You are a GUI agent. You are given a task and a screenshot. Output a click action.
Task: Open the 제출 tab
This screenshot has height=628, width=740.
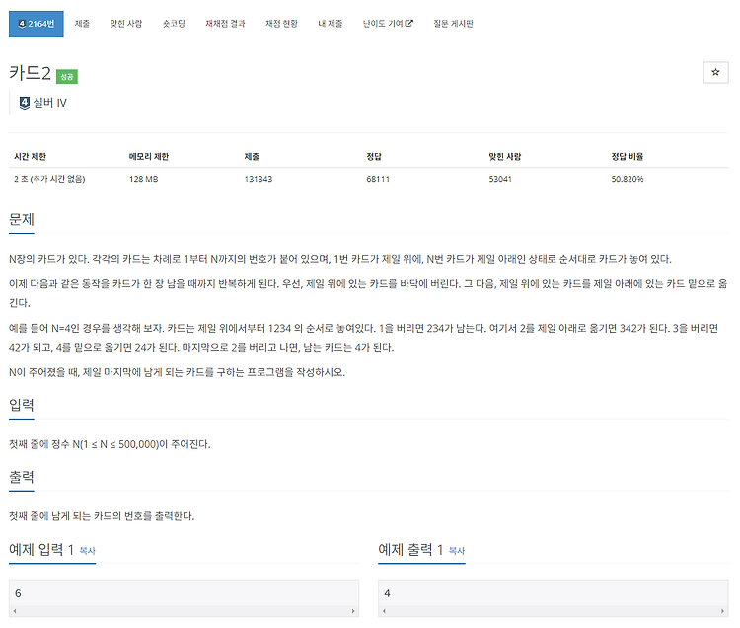pyautogui.click(x=82, y=24)
